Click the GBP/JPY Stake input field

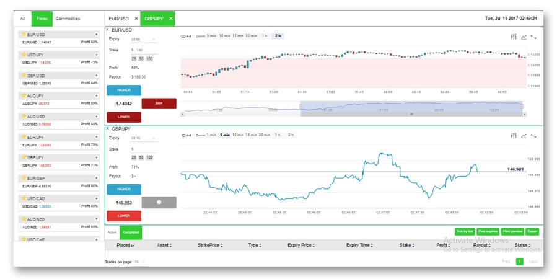(x=144, y=149)
